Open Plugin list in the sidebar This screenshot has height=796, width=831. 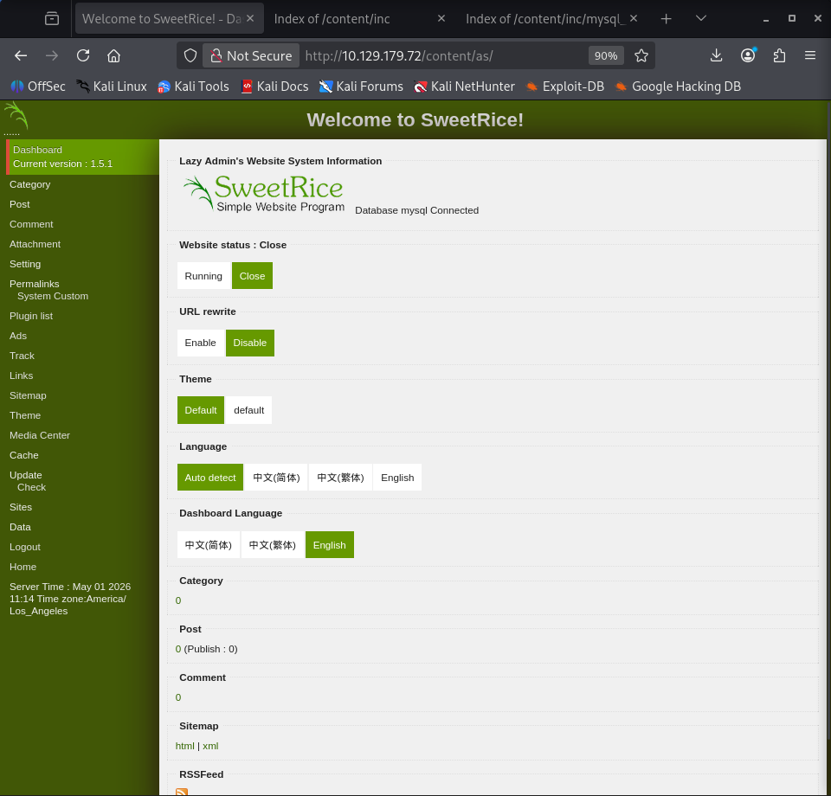31,316
